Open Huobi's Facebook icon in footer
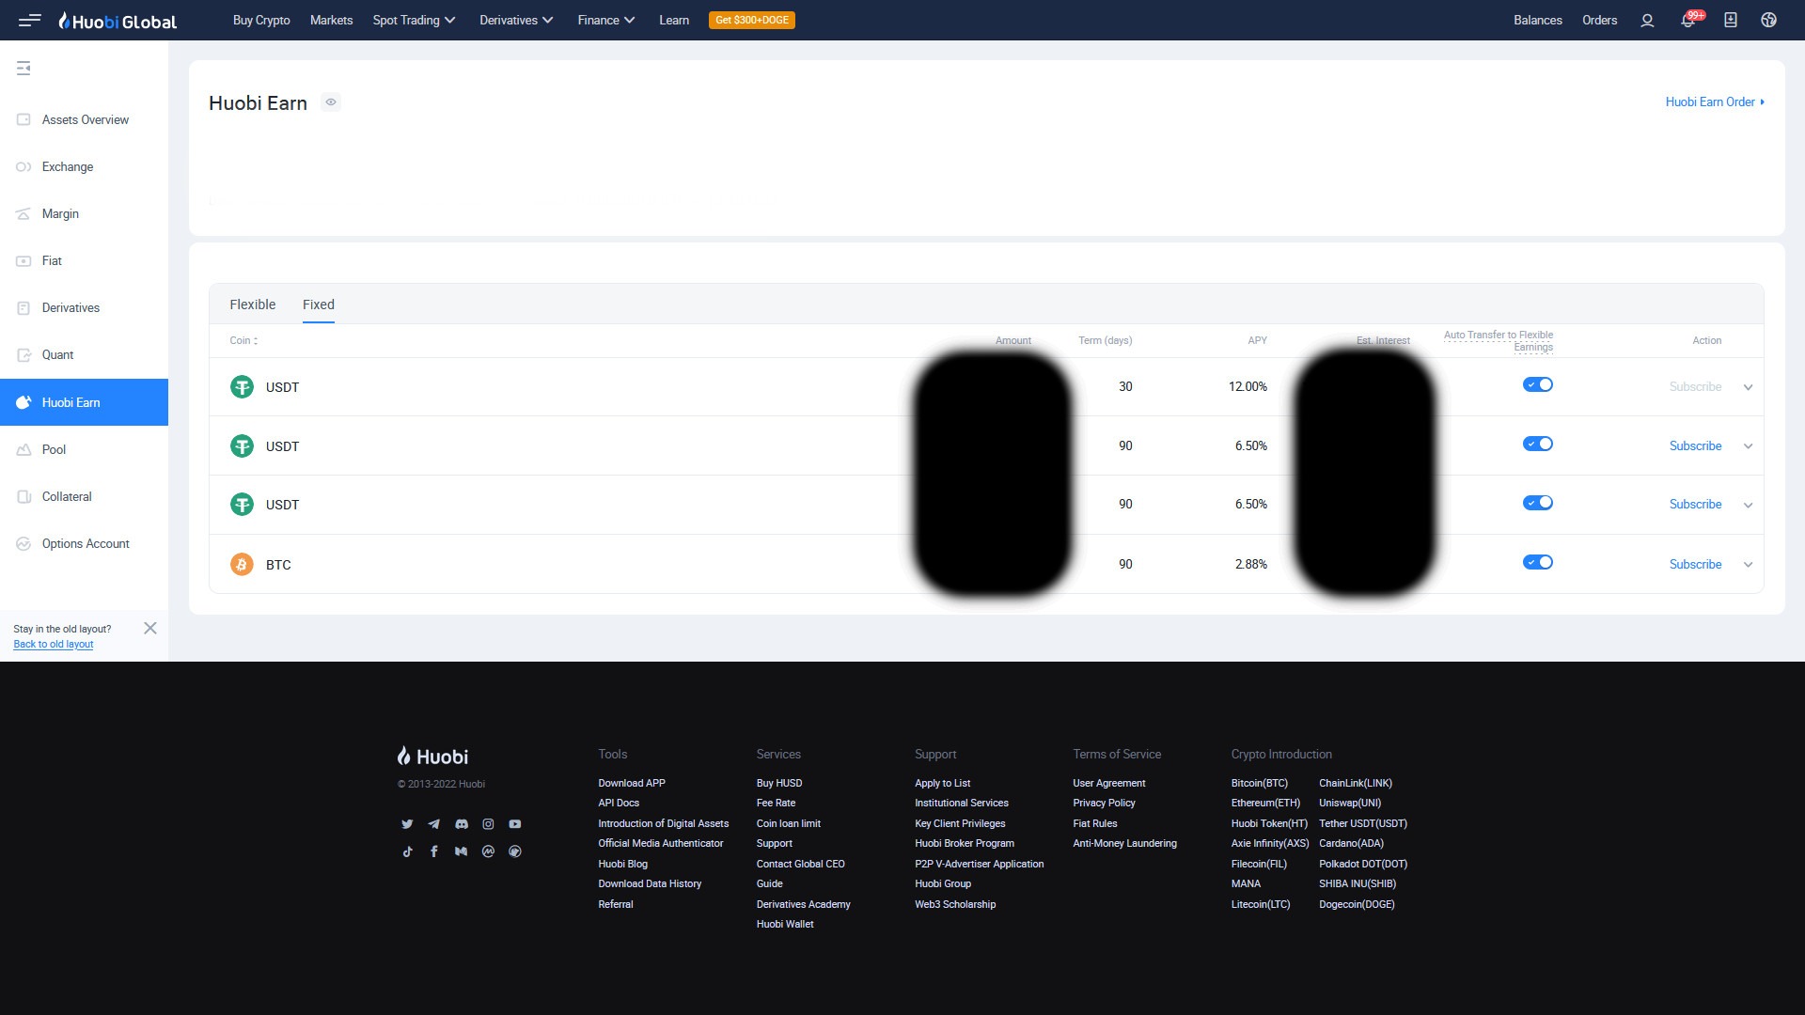The image size is (1805, 1015). click(x=433, y=851)
